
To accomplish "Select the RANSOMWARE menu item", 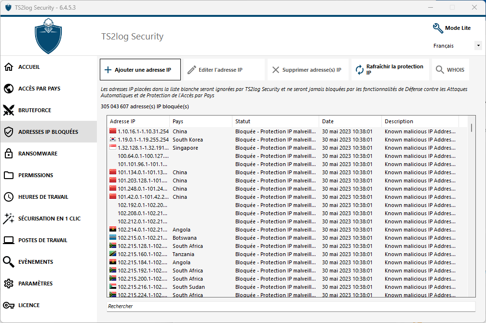I will [x=38, y=154].
